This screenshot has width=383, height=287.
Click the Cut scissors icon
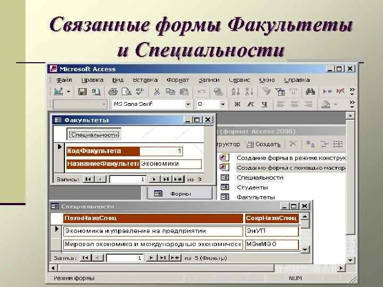(157, 92)
